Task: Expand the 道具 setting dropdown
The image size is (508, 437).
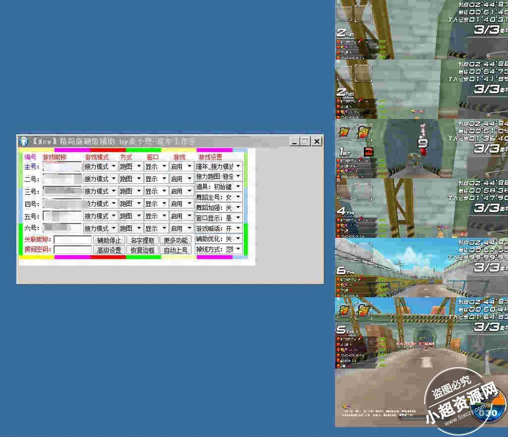Action: (238, 187)
